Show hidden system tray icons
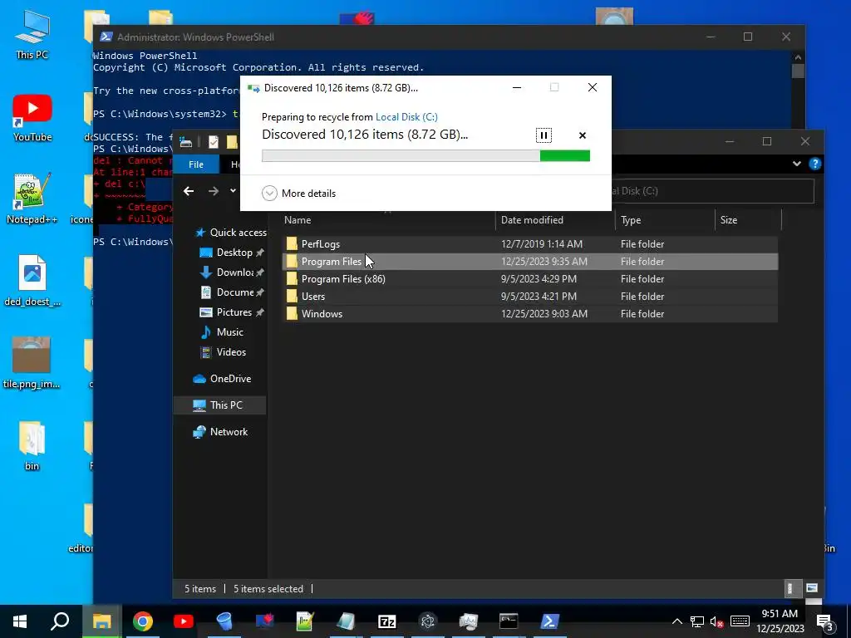Image resolution: width=851 pixels, height=638 pixels. coord(676,621)
